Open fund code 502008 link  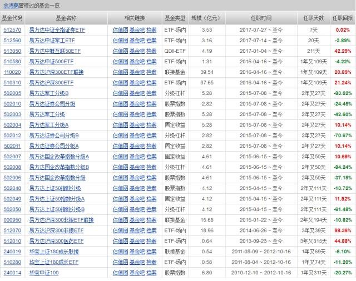pyautogui.click(x=12, y=167)
